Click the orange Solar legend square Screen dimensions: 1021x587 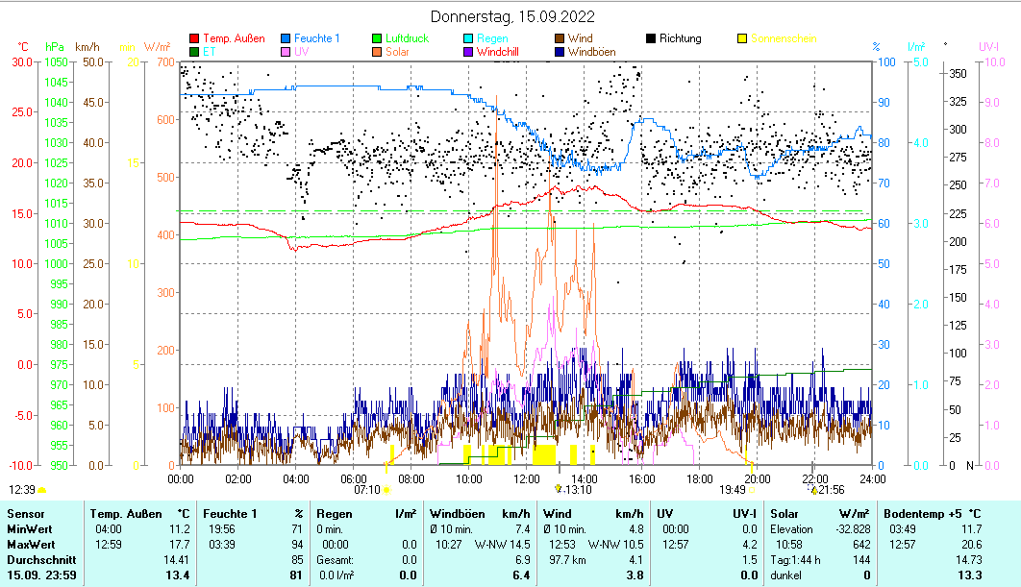pos(378,52)
